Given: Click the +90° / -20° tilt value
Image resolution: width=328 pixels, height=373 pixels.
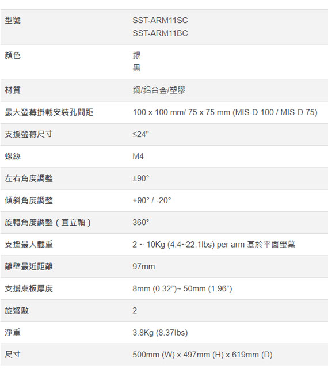Looking at the screenshot, I should [152, 200].
